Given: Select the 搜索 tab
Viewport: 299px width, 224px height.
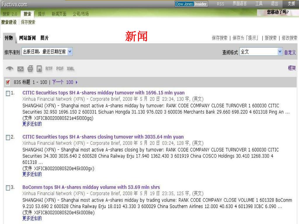Looking at the screenshot, I should pyautogui.click(x=27, y=14).
